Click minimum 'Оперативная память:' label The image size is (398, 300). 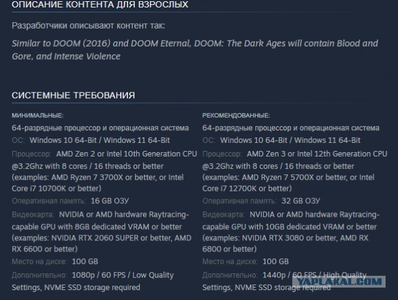coord(49,201)
